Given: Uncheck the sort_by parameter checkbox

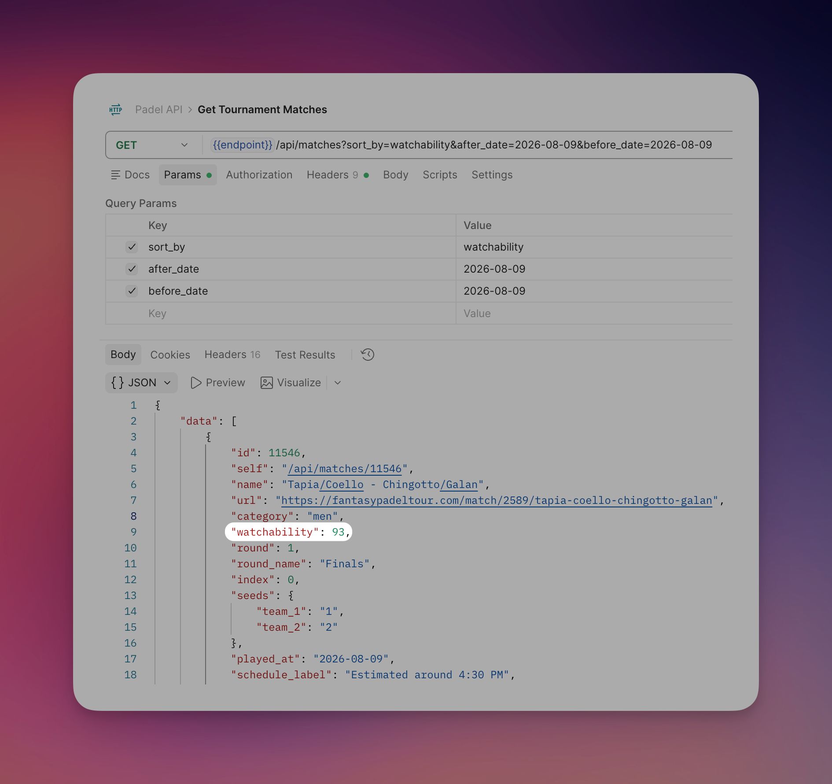Looking at the screenshot, I should (x=132, y=247).
